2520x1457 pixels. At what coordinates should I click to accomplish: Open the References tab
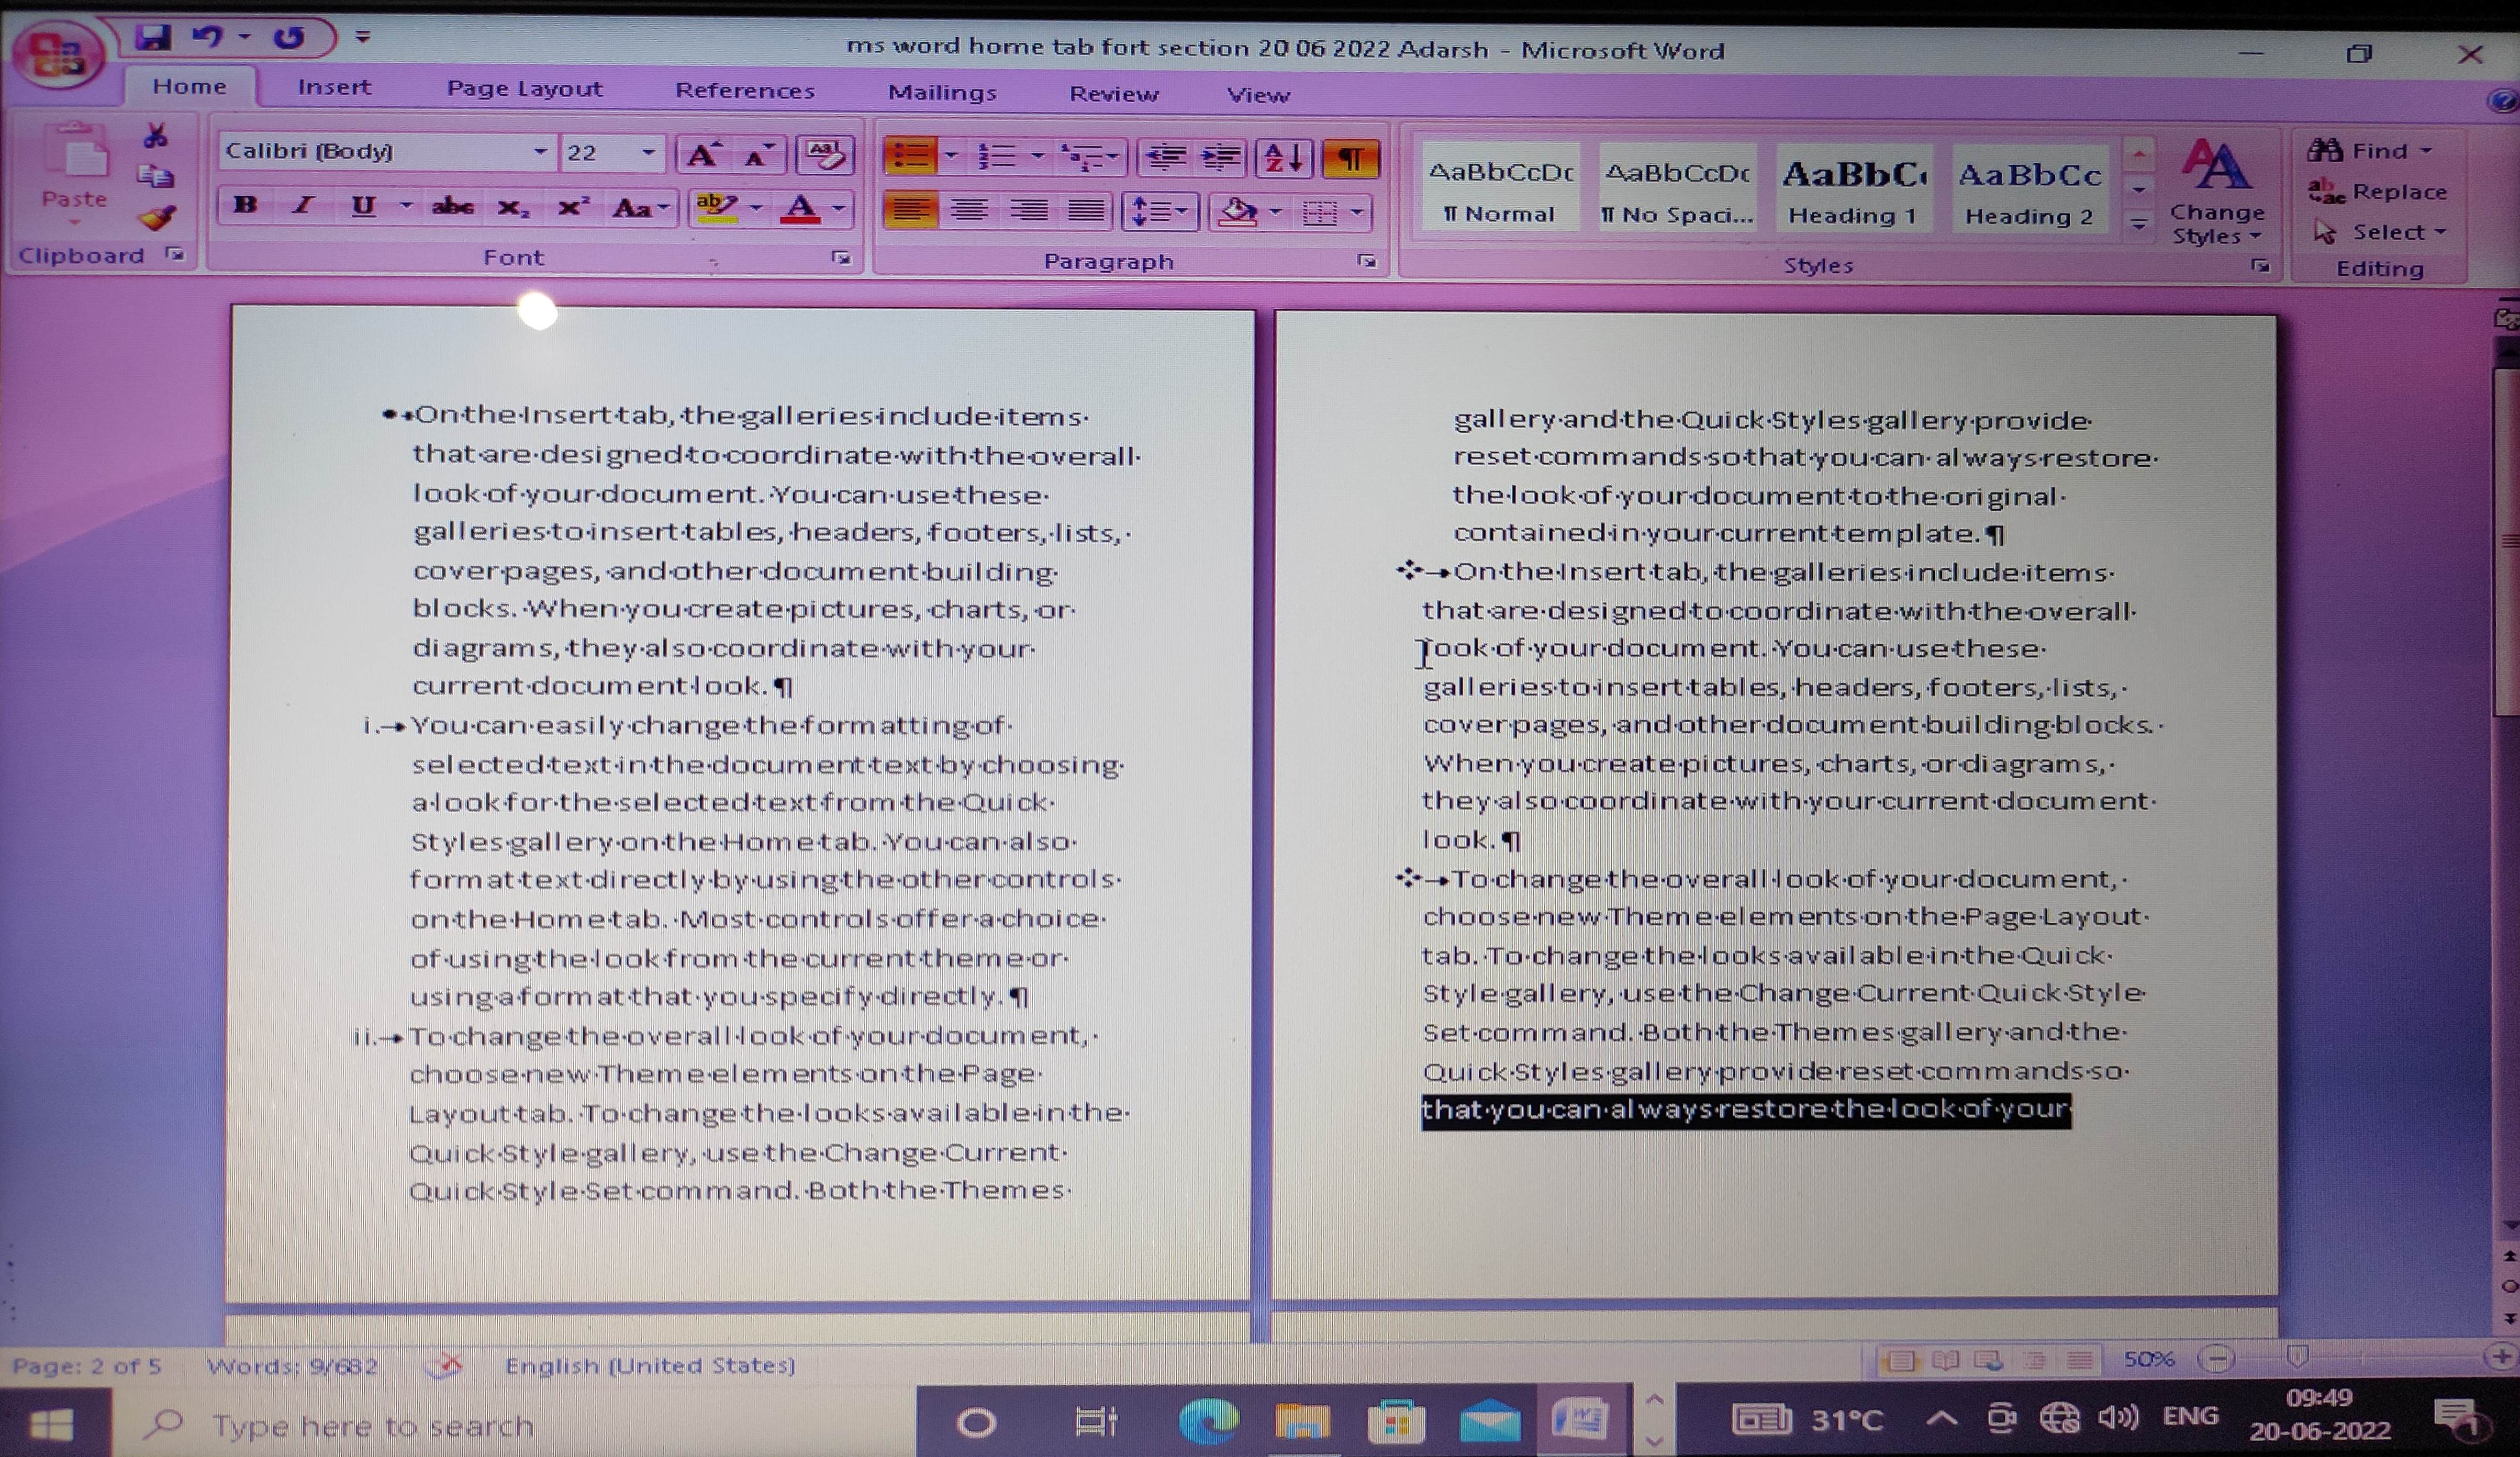tap(745, 90)
